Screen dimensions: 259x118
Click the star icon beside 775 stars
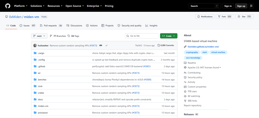coord(185,91)
